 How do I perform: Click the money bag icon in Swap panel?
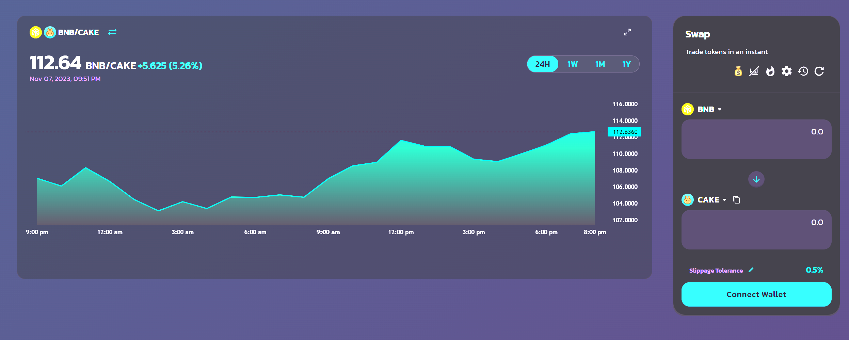tap(738, 71)
